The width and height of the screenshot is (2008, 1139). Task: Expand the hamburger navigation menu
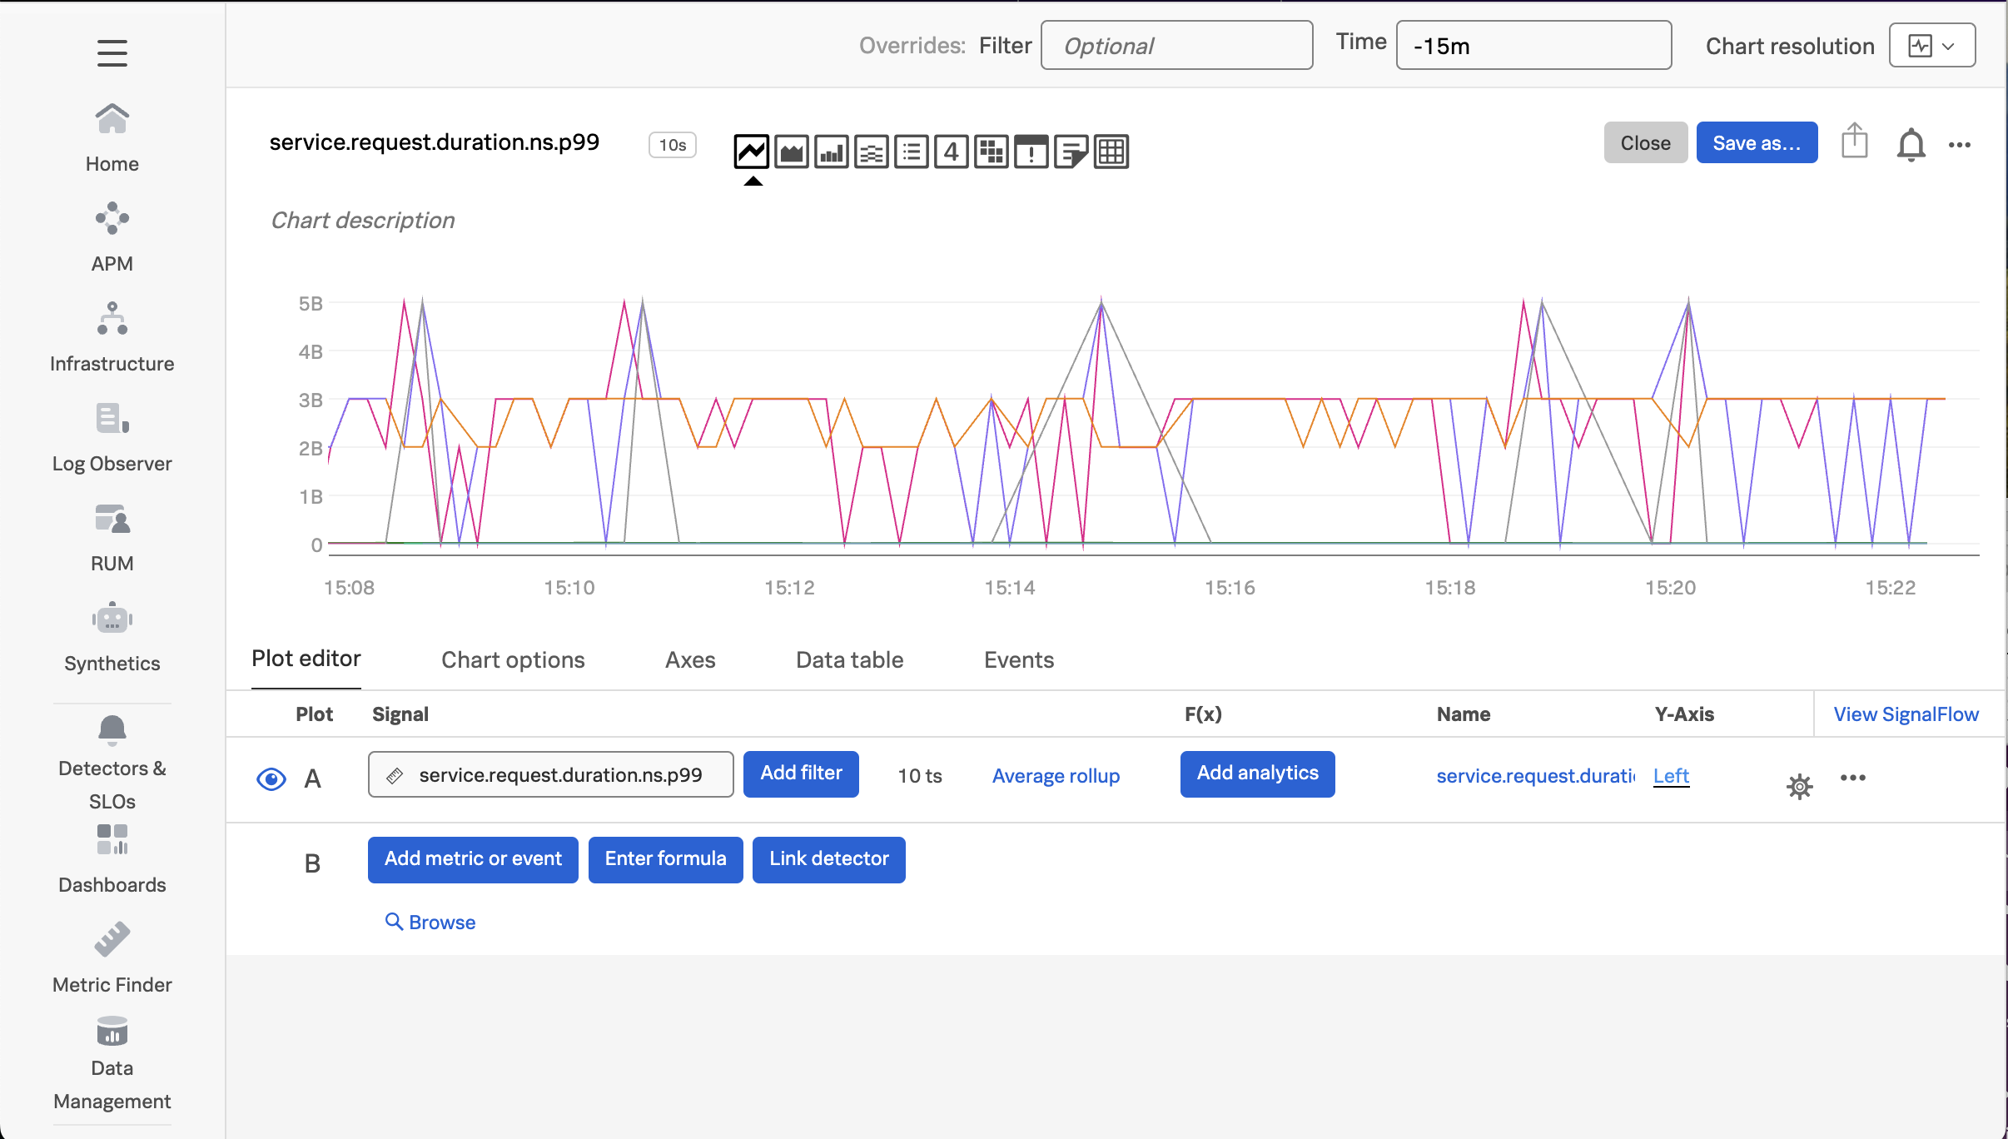[x=112, y=53]
